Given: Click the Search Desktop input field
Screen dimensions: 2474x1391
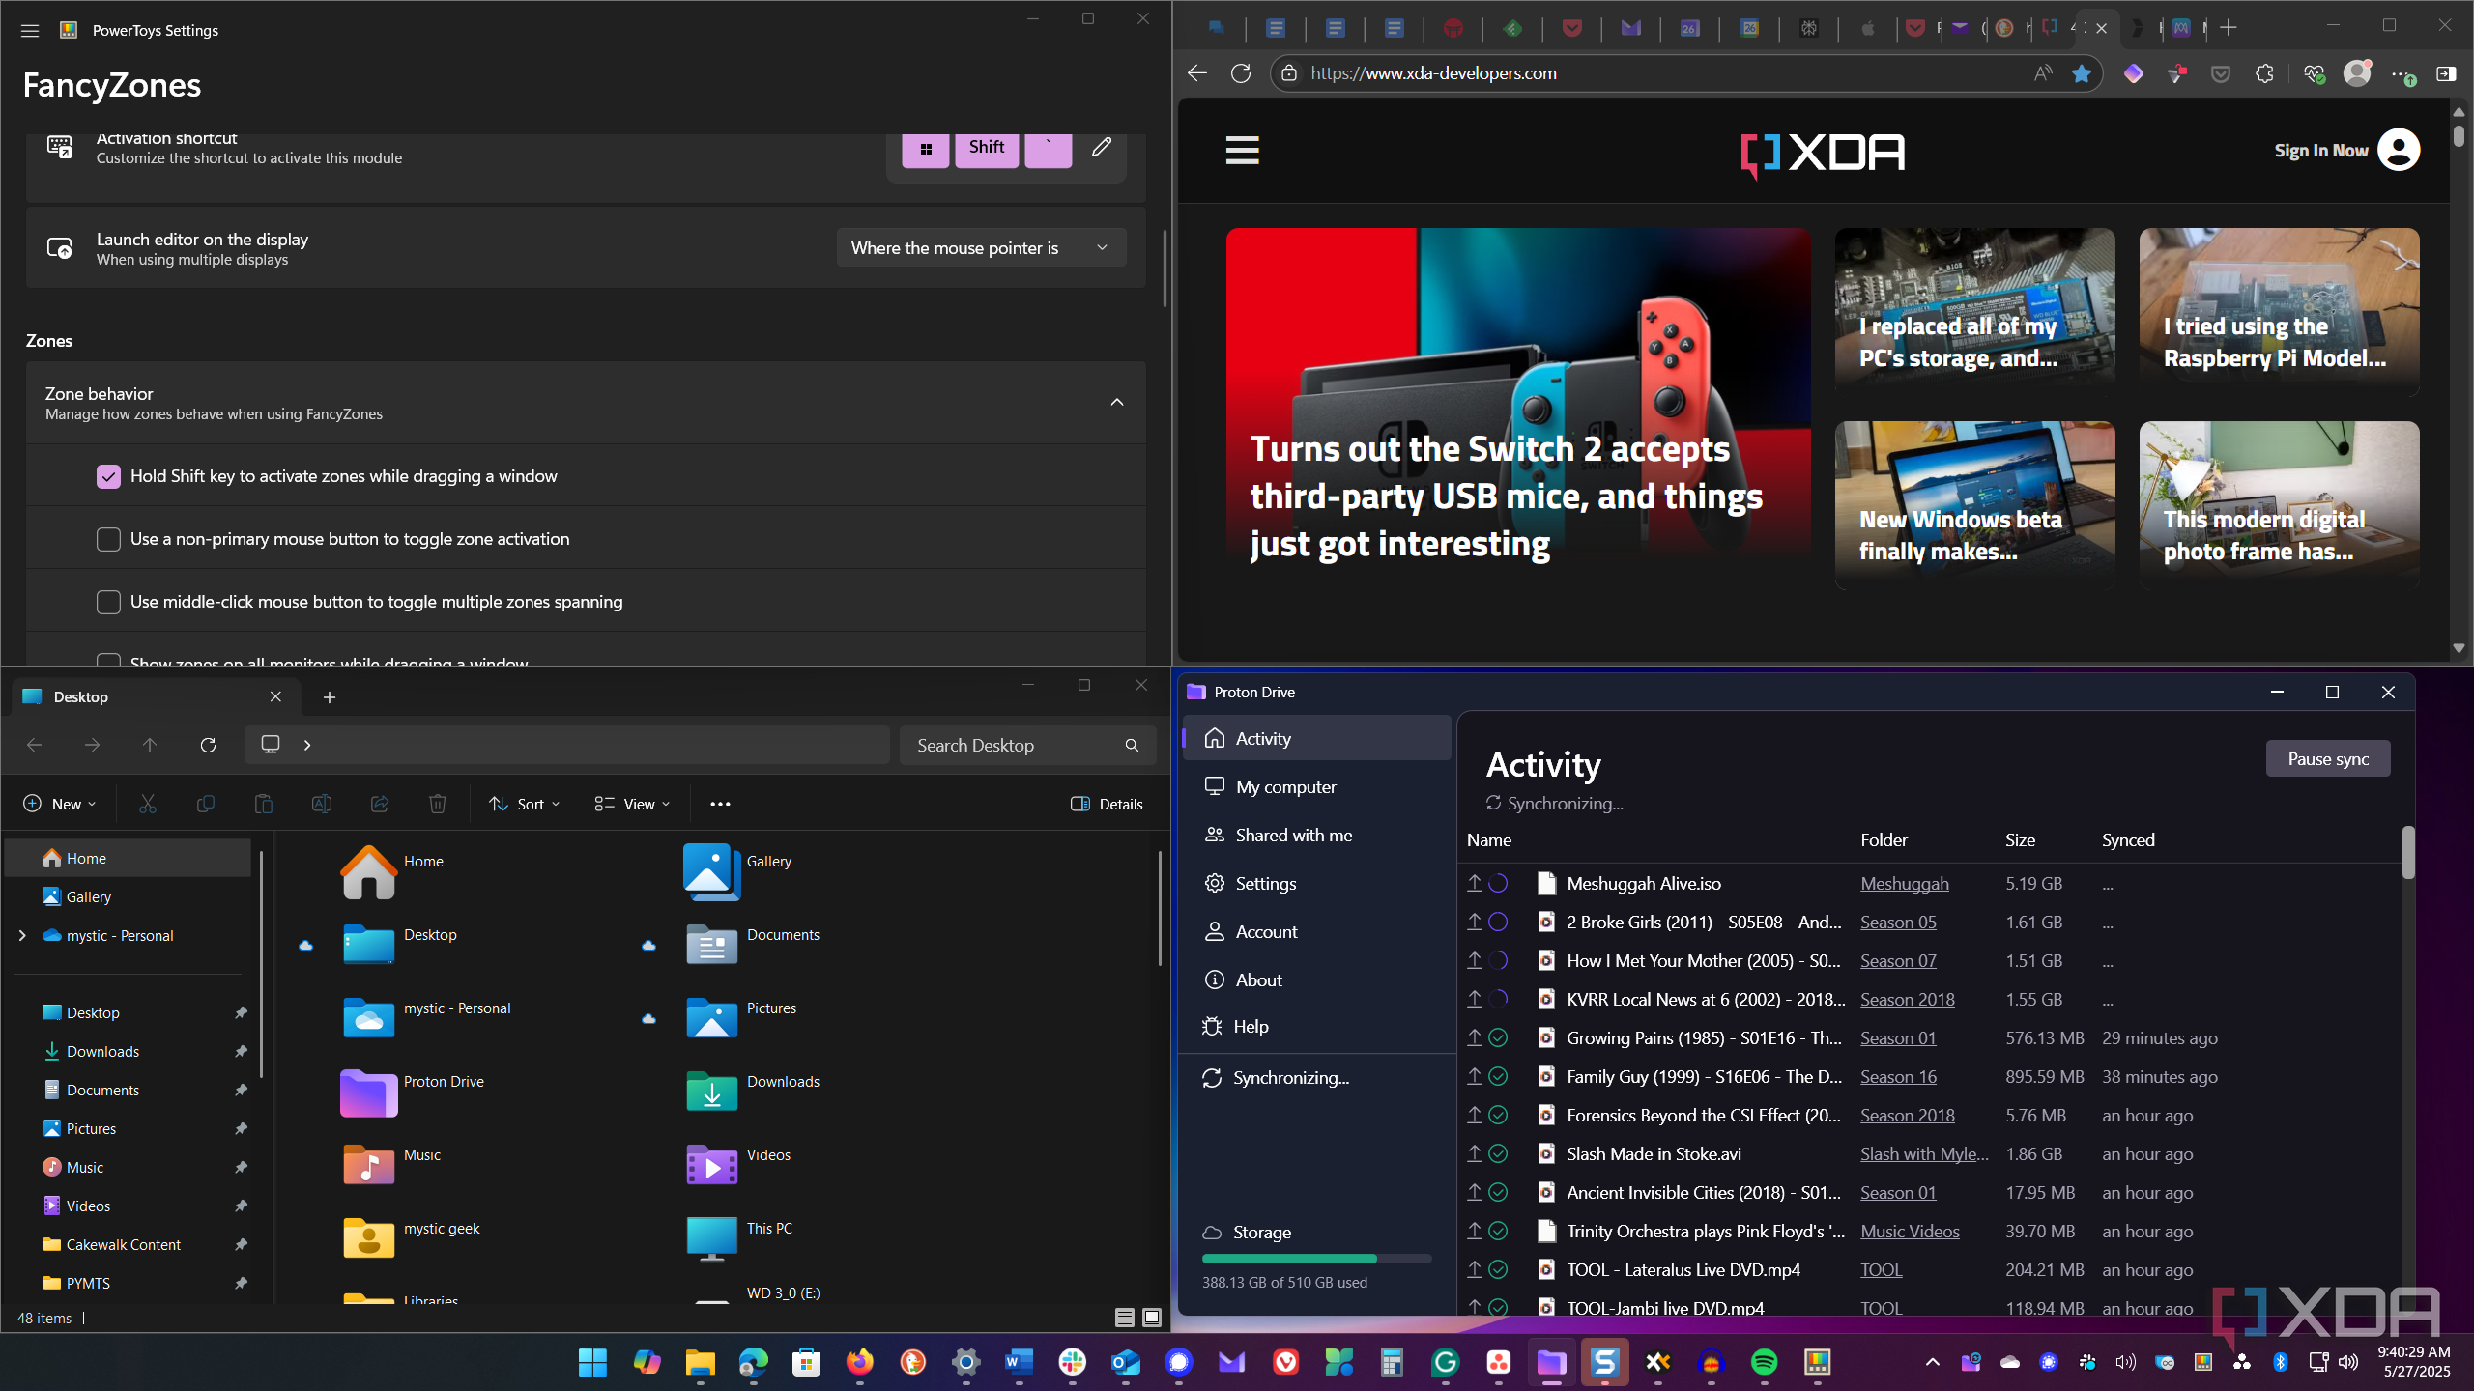Looking at the screenshot, I should 1027,745.
